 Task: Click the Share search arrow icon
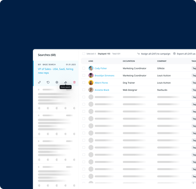[x=66, y=82]
